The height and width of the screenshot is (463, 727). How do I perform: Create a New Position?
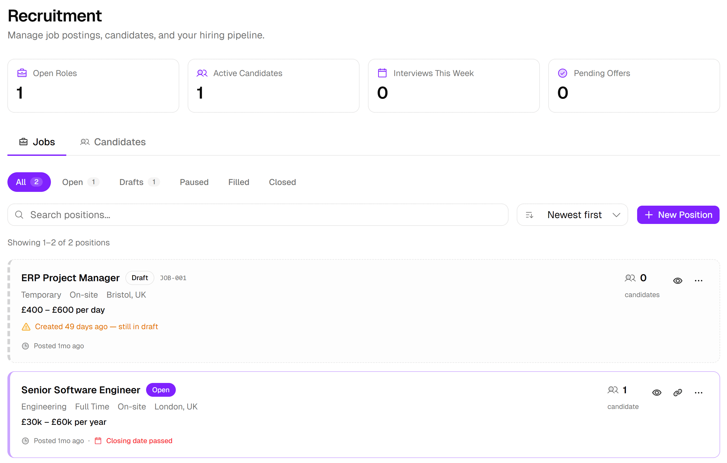pyautogui.click(x=678, y=215)
